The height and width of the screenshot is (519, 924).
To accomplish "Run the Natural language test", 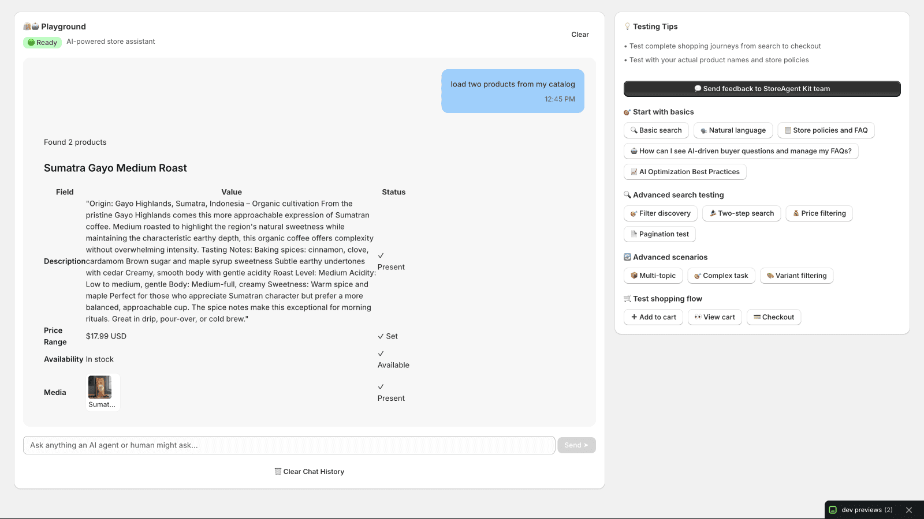I will [x=733, y=130].
